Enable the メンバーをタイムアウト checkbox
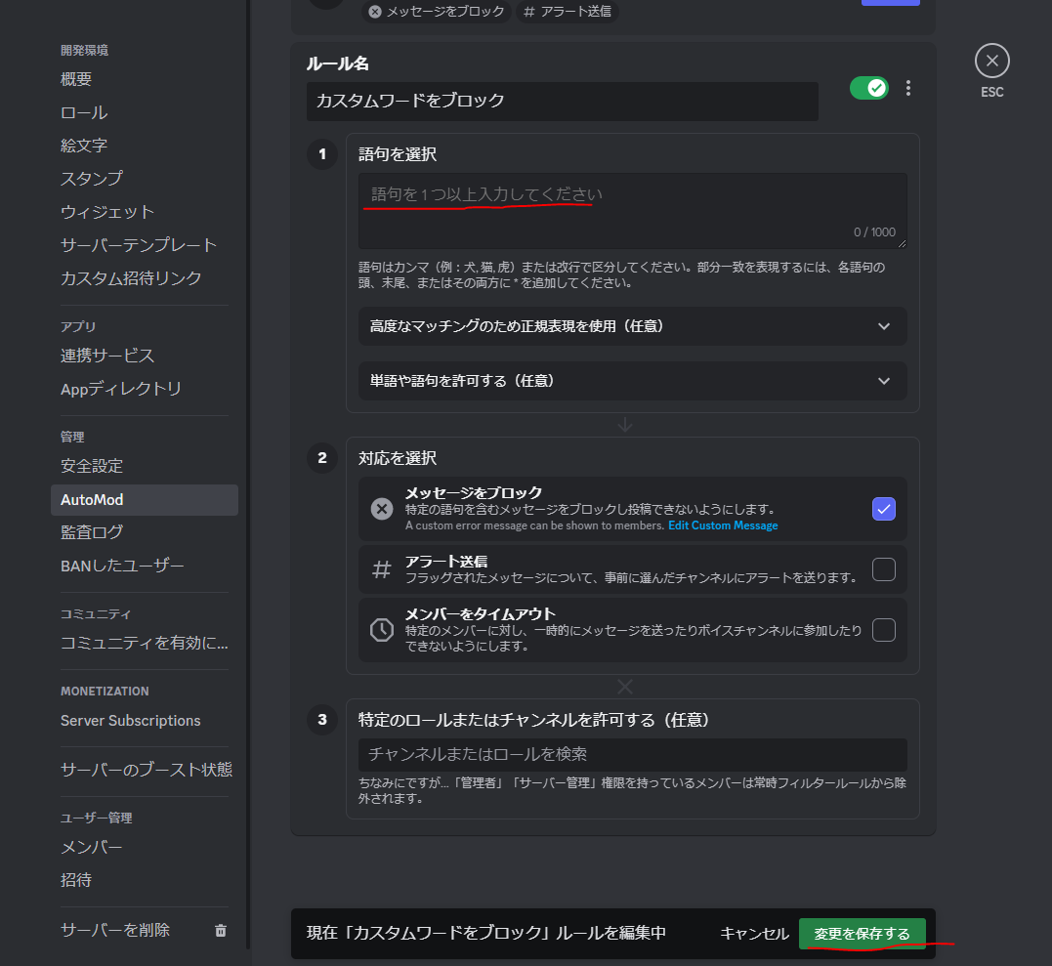The width and height of the screenshot is (1052, 966). coord(884,630)
